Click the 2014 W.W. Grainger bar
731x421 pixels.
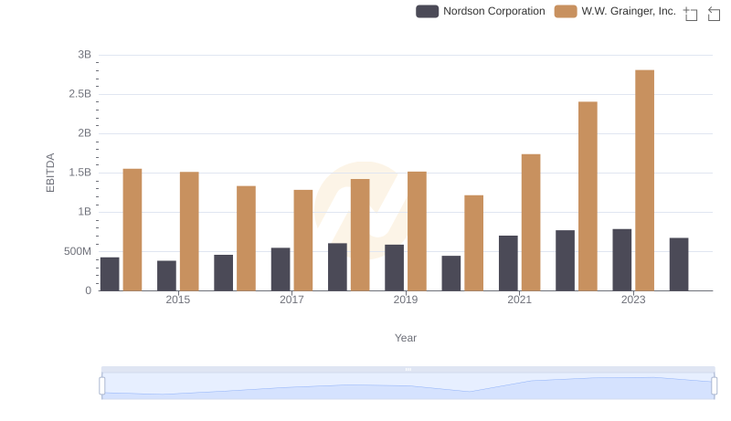132,229
